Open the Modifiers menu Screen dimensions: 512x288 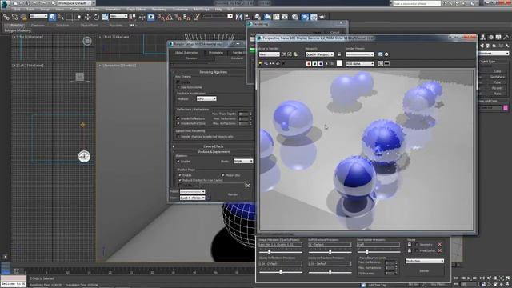[93, 10]
